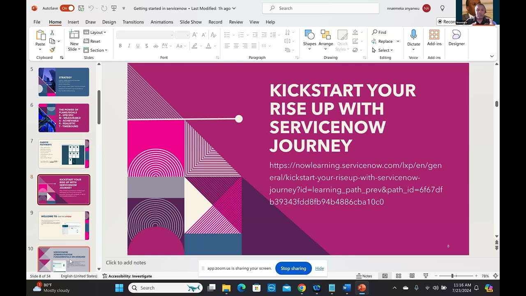The width and height of the screenshot is (526, 296).
Task: Apply Bold formatting
Action: (x=120, y=46)
